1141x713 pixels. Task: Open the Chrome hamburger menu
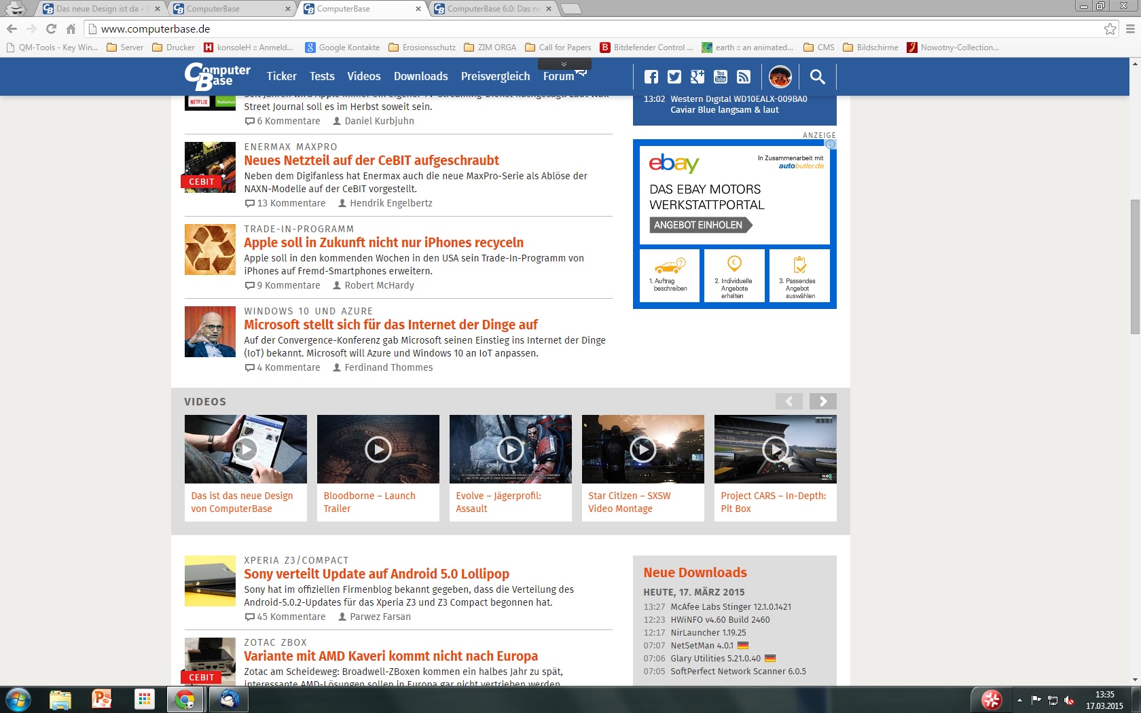[1130, 29]
